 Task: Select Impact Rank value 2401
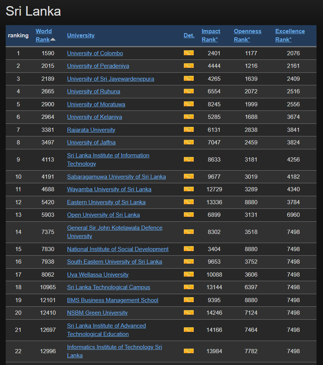pyautogui.click(x=214, y=53)
